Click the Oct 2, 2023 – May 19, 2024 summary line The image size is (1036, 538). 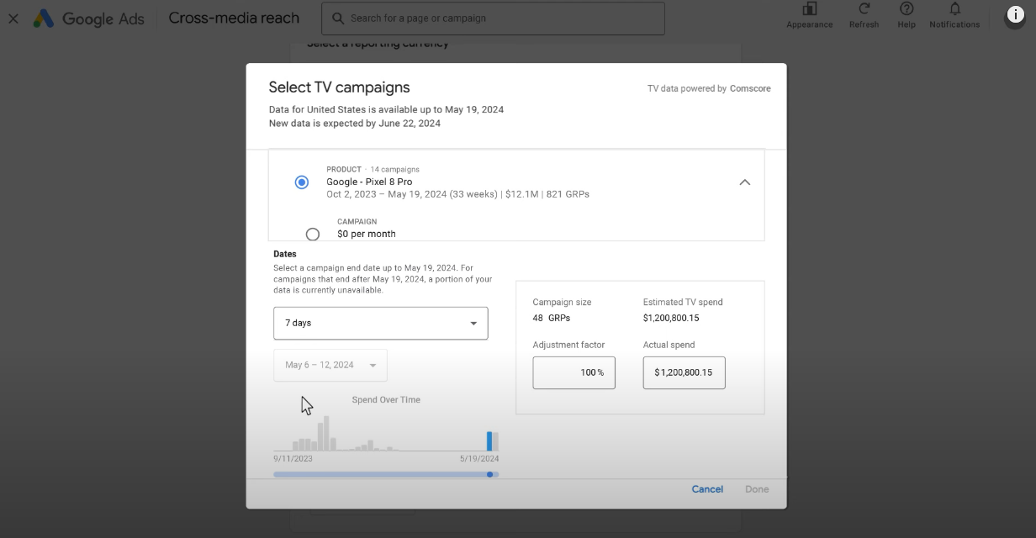pos(457,194)
